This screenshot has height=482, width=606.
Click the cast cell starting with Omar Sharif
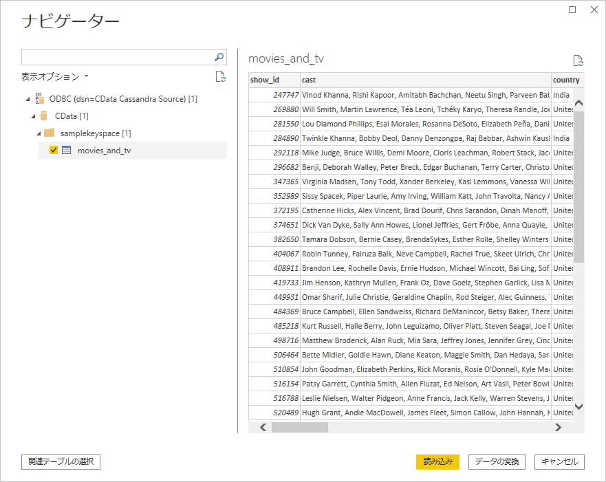point(426,297)
